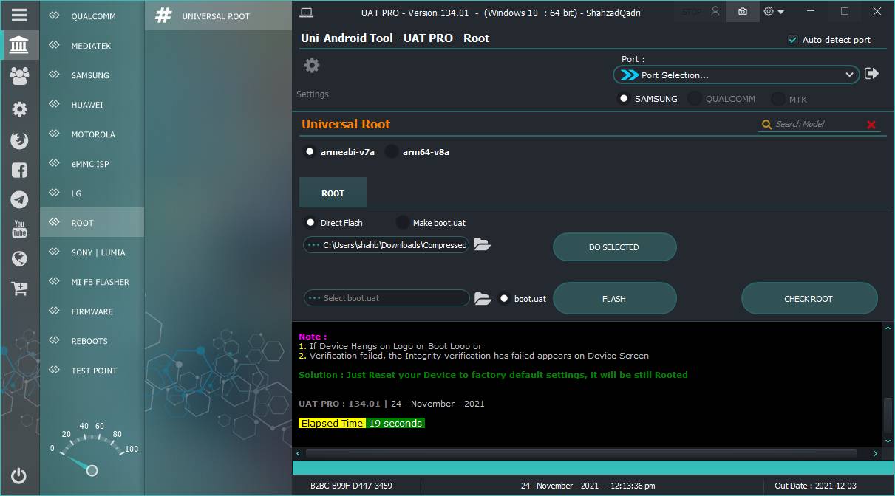Browse folder for the Direct Flash file path

pyautogui.click(x=482, y=244)
